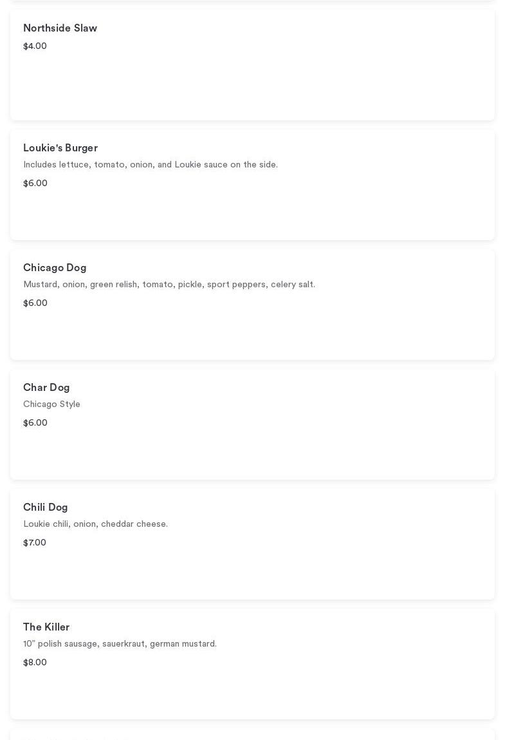Click the $6.00 price under Char Dog

point(35,423)
